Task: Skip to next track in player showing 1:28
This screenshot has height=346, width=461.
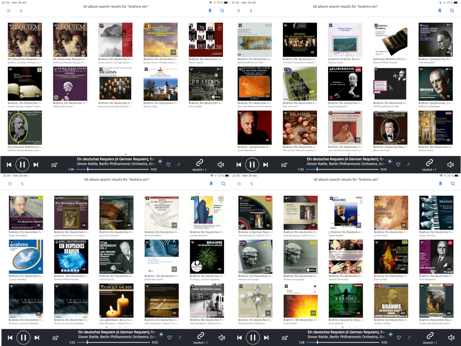Action: (x=266, y=338)
